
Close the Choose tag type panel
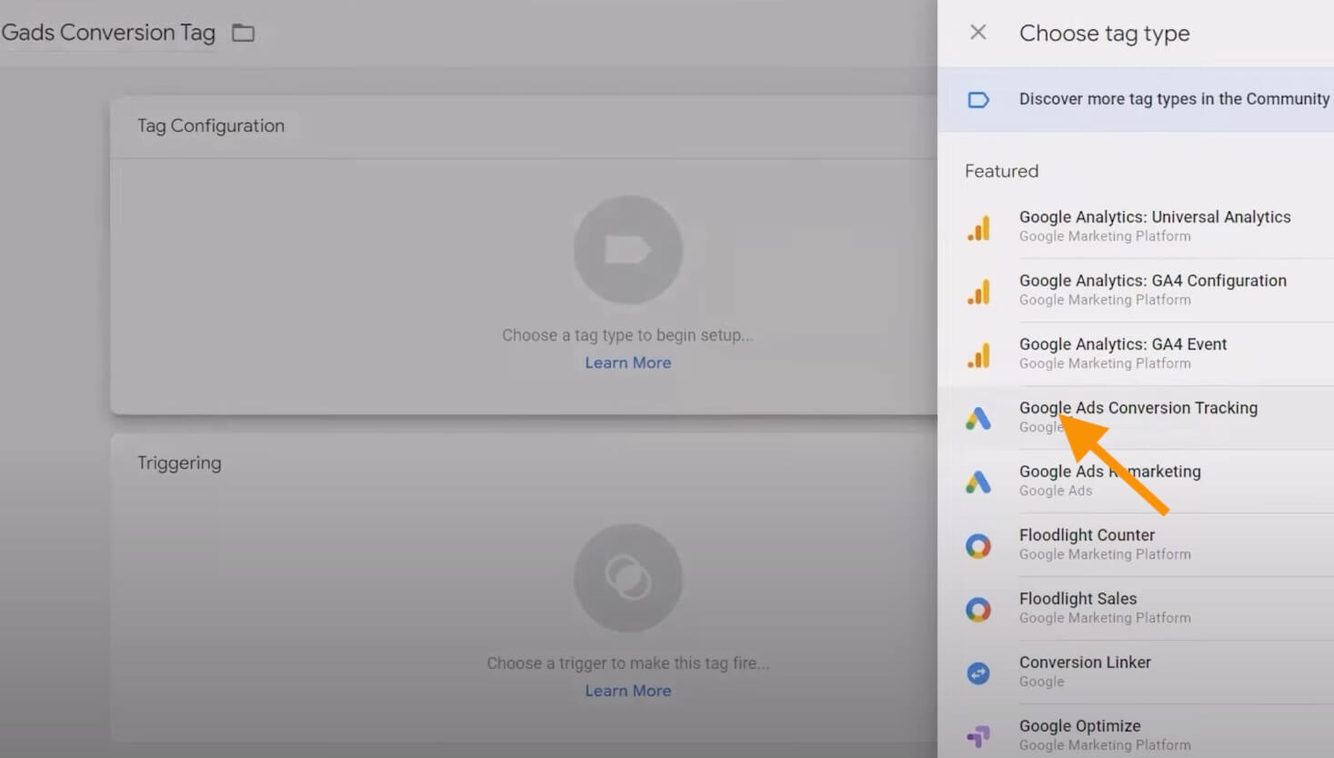coord(978,33)
